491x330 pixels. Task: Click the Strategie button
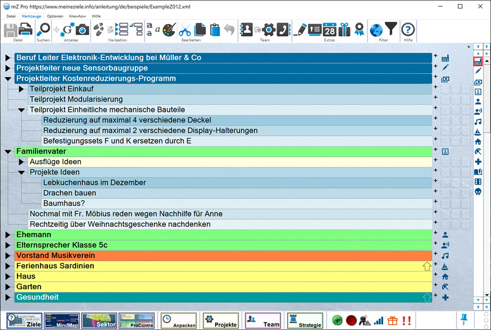pyautogui.click(x=305, y=321)
